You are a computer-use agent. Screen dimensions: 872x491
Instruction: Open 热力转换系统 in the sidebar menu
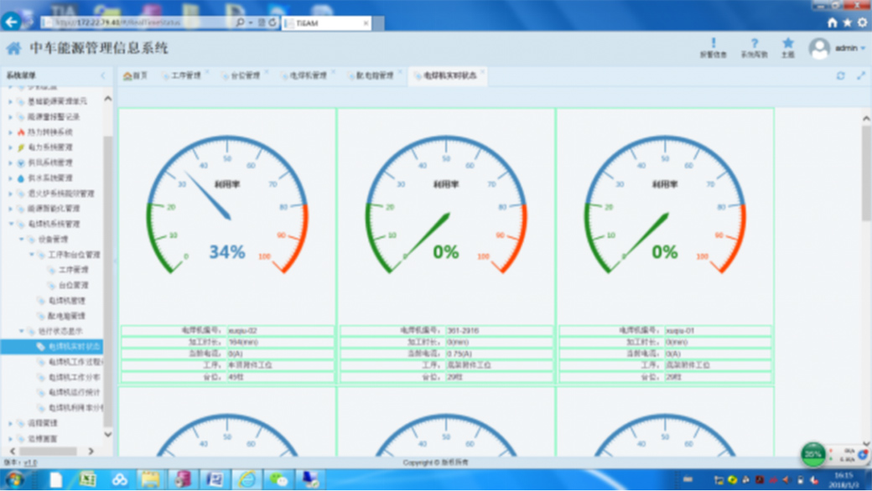click(49, 132)
